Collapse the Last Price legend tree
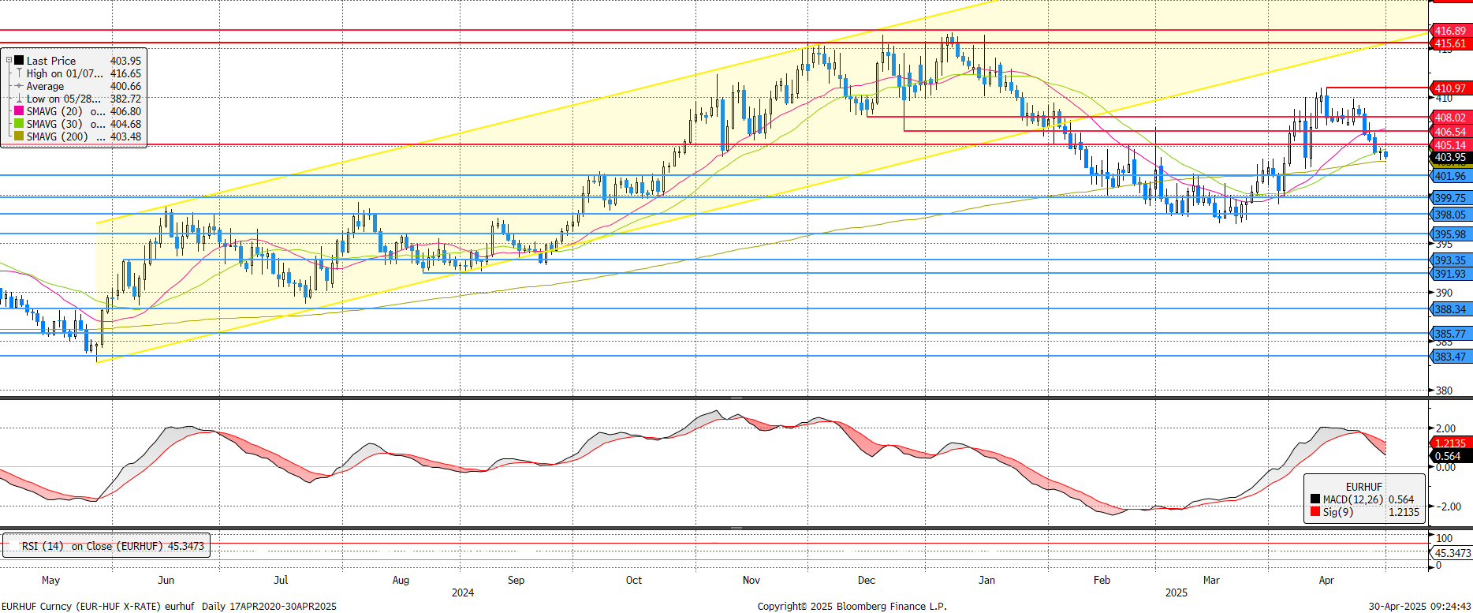The image size is (1473, 613). coord(9,61)
